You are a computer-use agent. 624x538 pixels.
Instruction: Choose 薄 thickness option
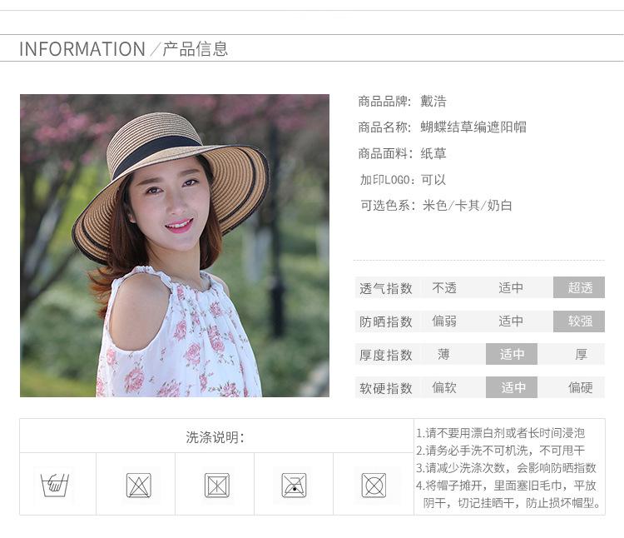point(444,355)
